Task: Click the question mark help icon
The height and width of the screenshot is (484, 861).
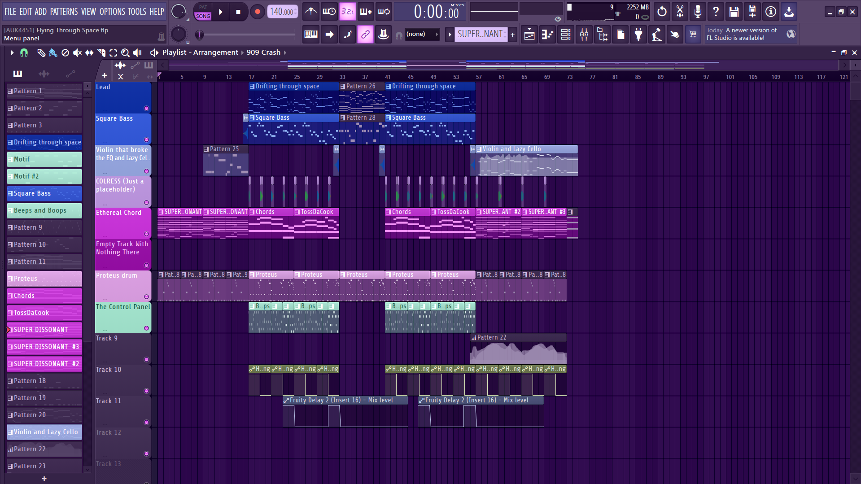Action: [716, 12]
